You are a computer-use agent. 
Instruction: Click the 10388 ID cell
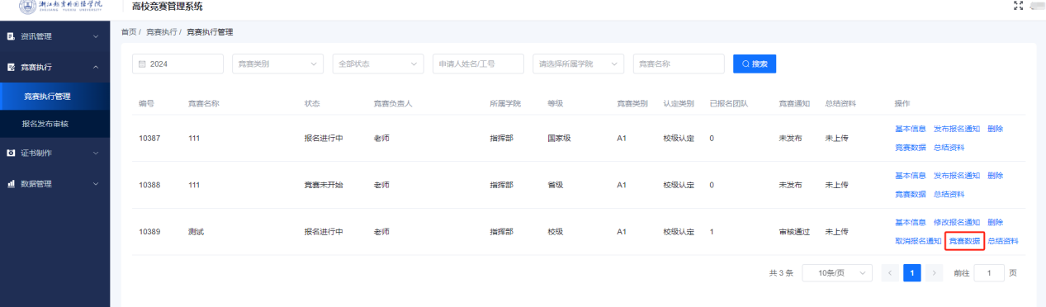149,185
